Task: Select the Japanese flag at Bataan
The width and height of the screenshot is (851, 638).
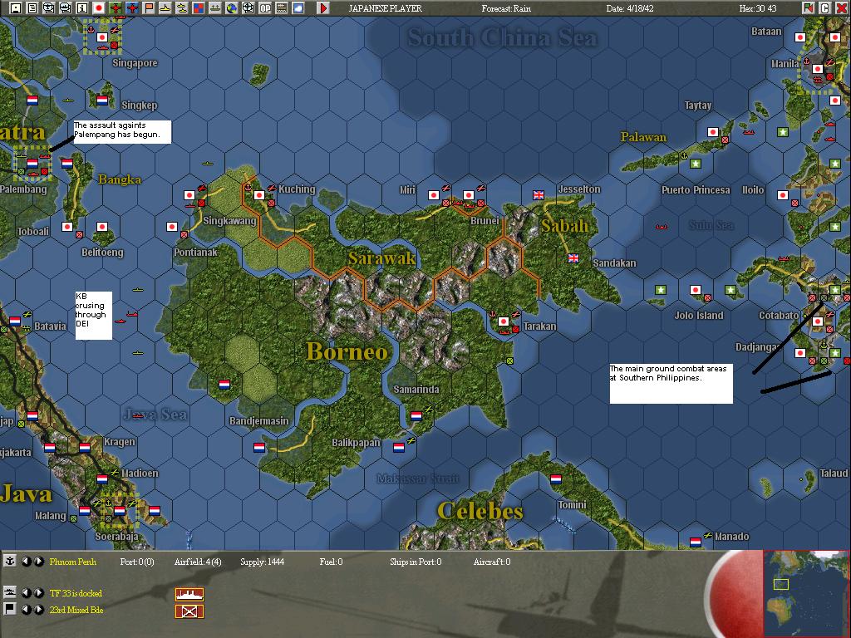Action: coord(800,37)
